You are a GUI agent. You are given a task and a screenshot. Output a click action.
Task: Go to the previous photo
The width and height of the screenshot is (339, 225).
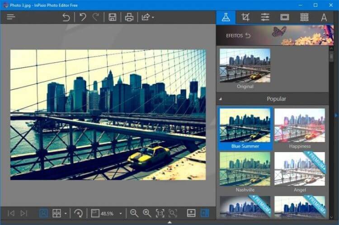click(11, 213)
